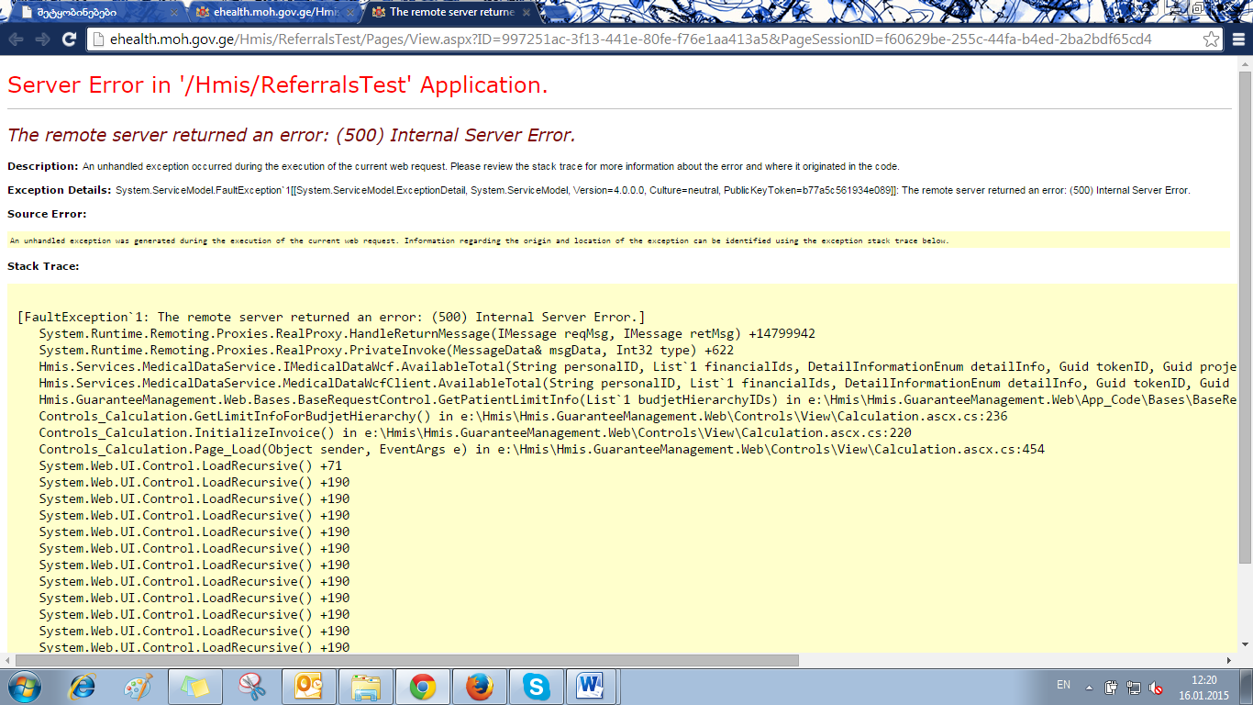Open Internet Explorer from the taskbar

click(x=83, y=686)
